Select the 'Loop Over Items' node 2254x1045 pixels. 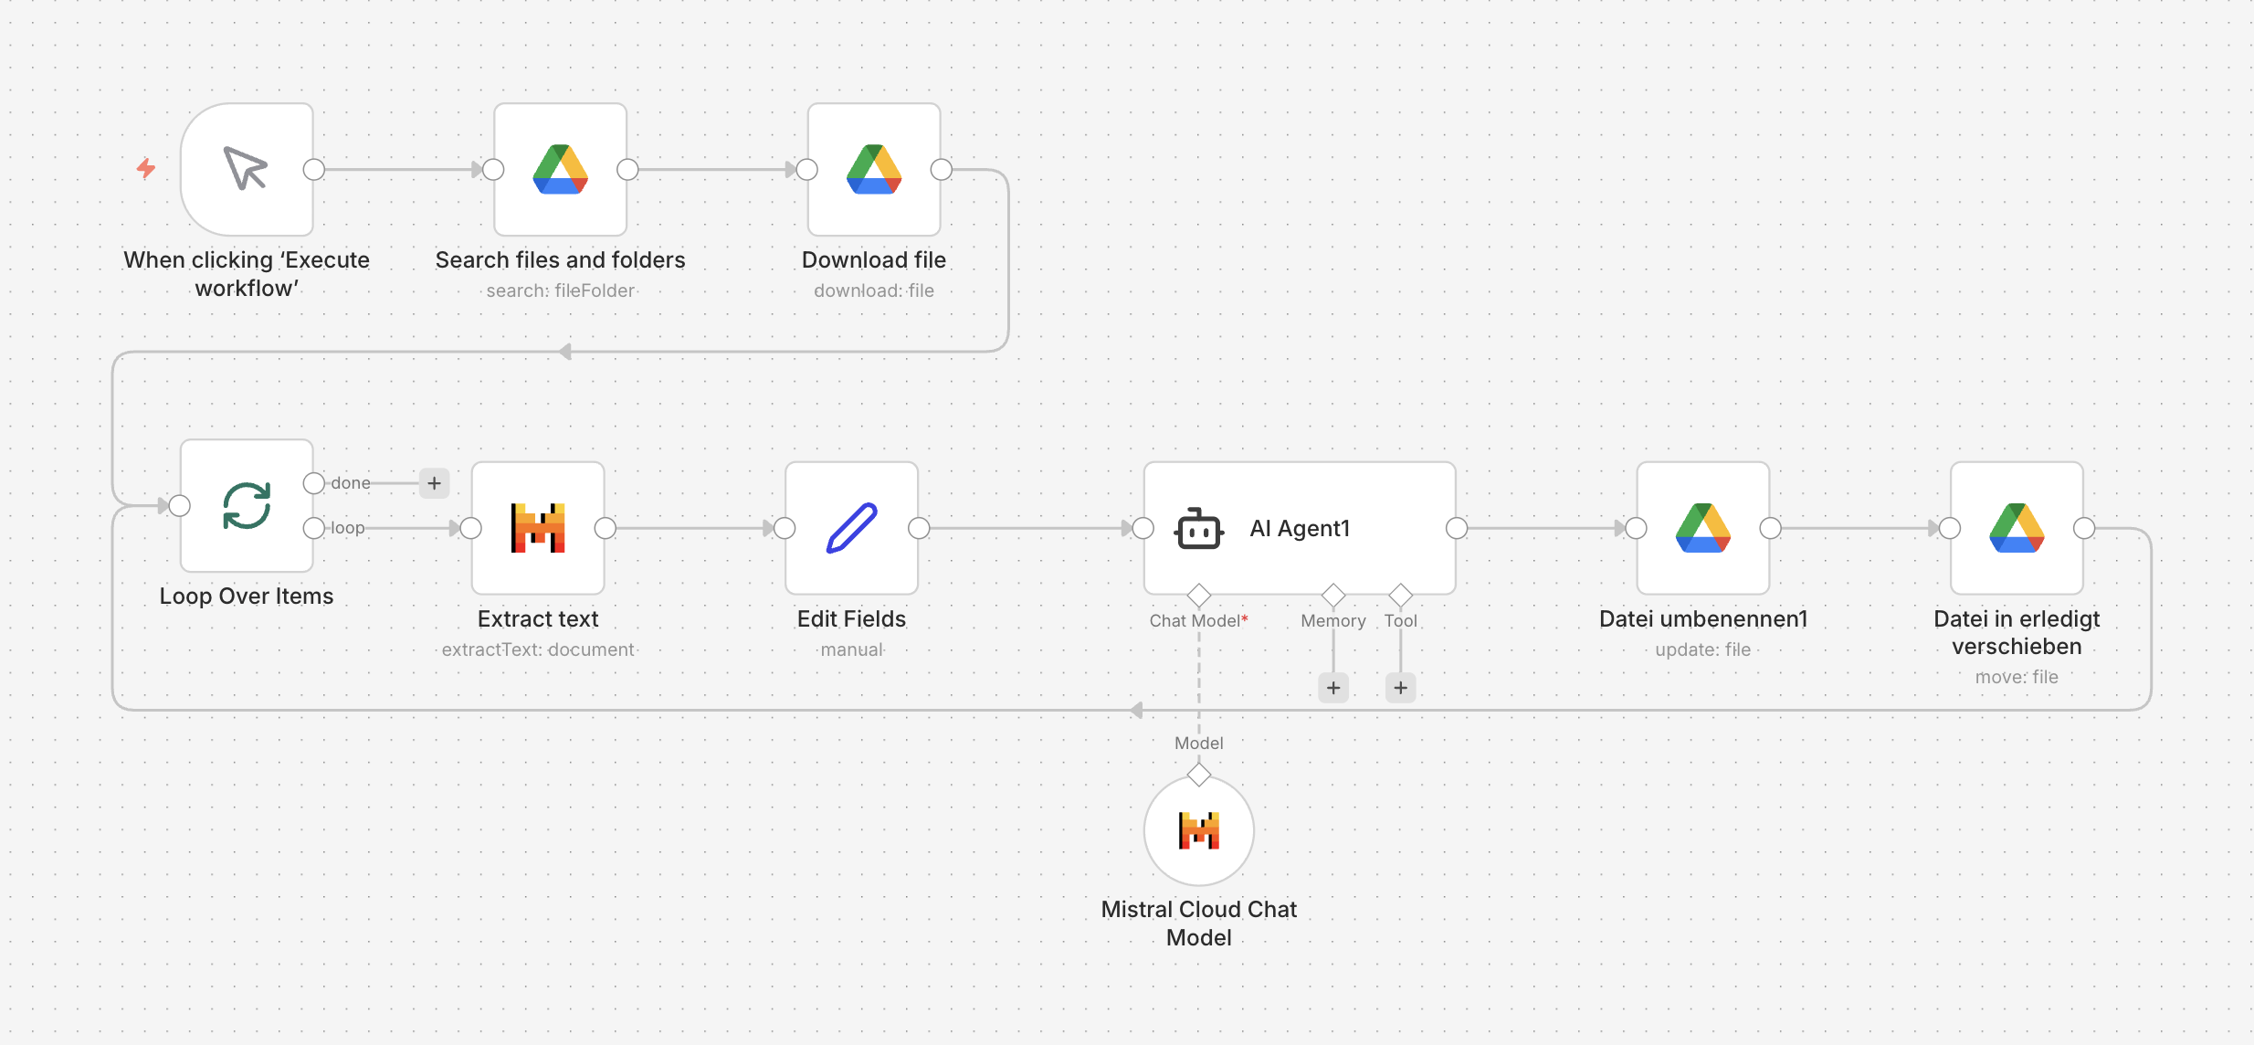tap(246, 505)
